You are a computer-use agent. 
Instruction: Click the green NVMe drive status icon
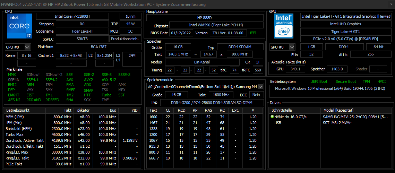coord(272,117)
